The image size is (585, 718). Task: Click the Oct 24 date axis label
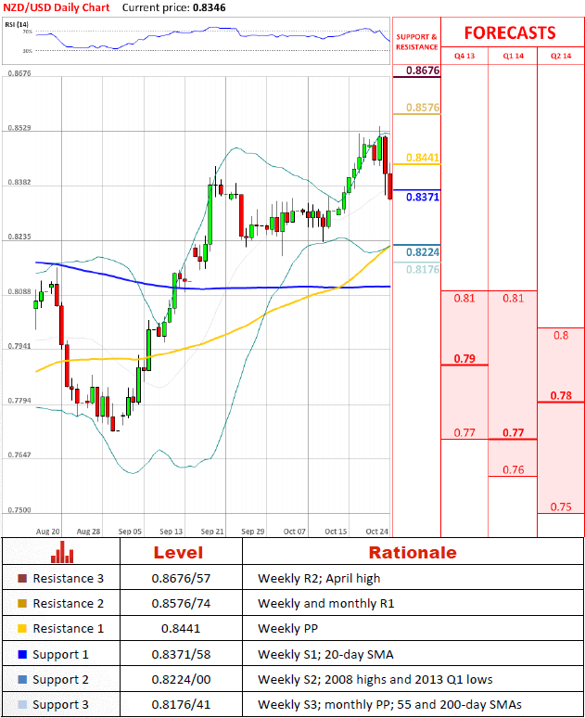(x=376, y=532)
